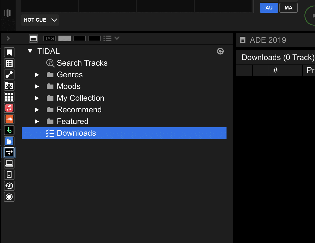The image size is (315, 243).
Task: Open the Histories panel icon
Action: pos(9,186)
